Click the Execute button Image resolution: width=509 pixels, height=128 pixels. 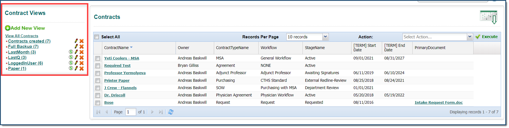point(487,37)
